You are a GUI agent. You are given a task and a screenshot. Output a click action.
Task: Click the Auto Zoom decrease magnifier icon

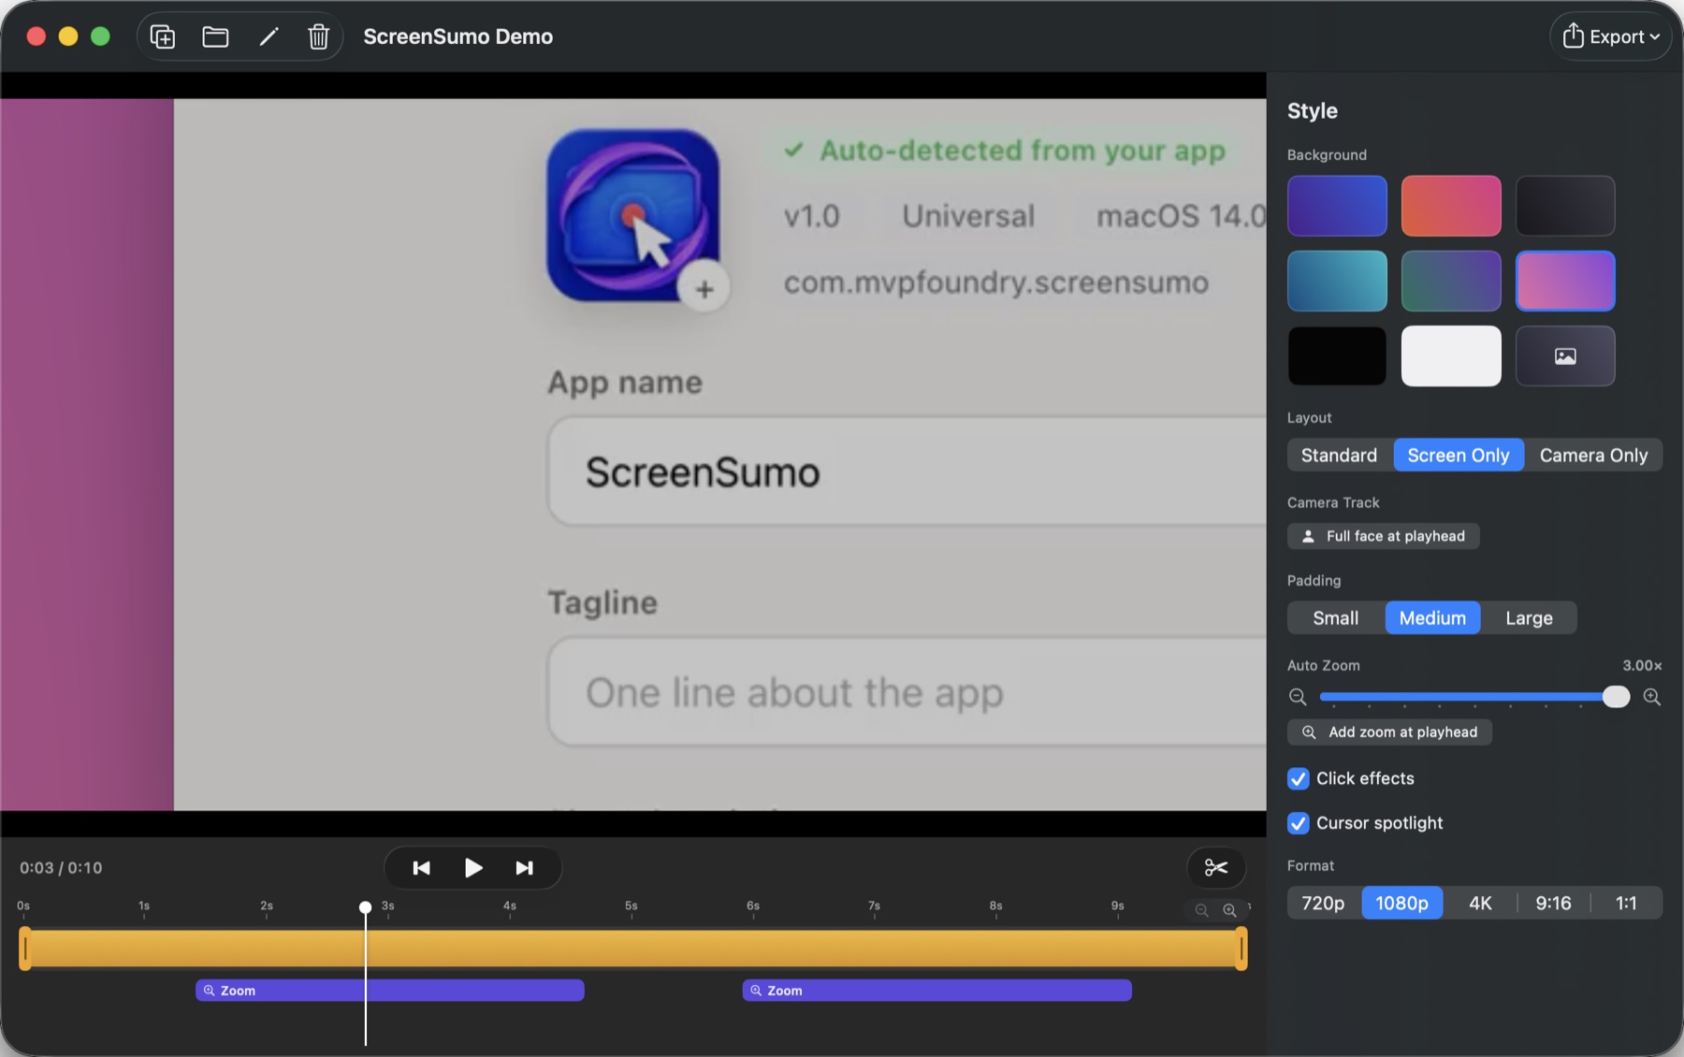pyautogui.click(x=1298, y=697)
